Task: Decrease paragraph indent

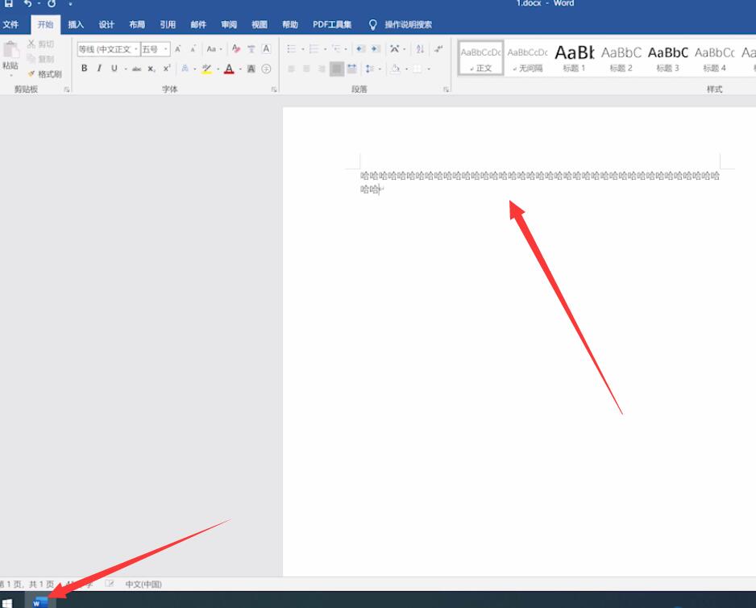Action: pyautogui.click(x=360, y=48)
